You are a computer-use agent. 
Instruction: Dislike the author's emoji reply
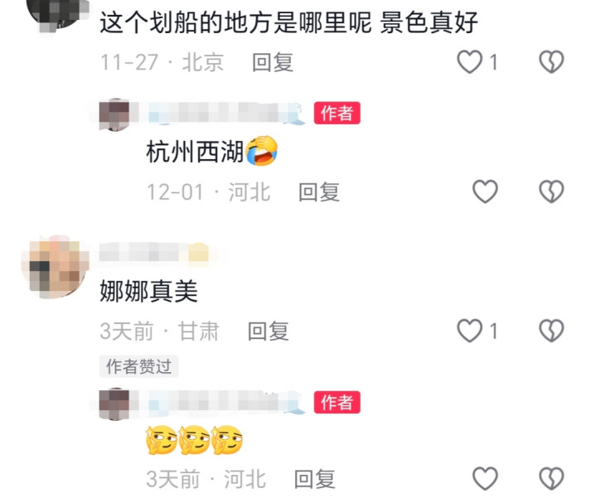551,478
